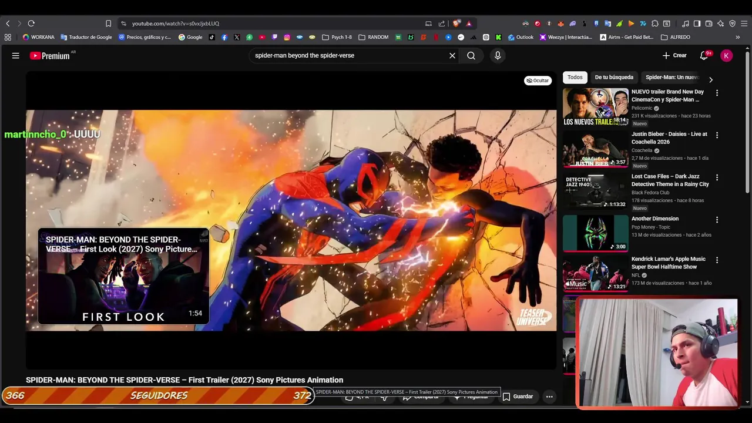Viewport: 752px width, 423px height.
Task: Open options for Kendrick Lamar Halftime Show
Action: (x=717, y=260)
